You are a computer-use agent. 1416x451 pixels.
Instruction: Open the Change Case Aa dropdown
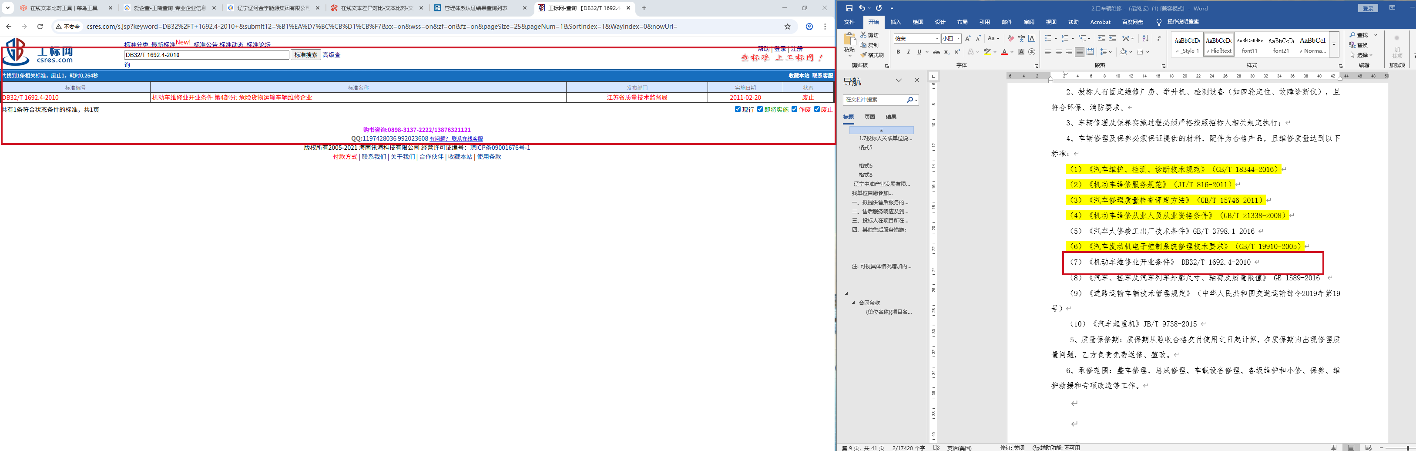point(993,38)
